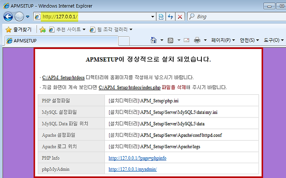Open the 추천 사이트 suggested sites item

67,29
